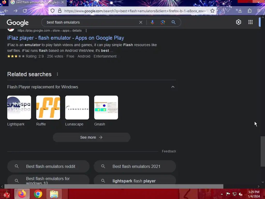
Task: Open 'iFlaz player - flash emulator' result link
Action: 65,38
